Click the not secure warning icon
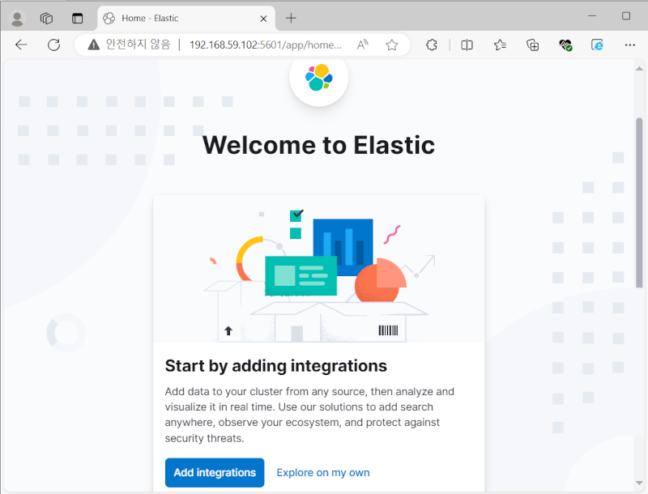 pyautogui.click(x=94, y=45)
